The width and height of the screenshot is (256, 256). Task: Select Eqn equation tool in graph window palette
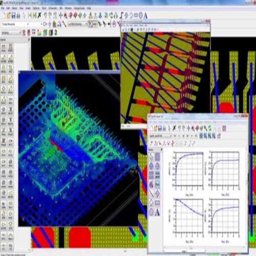point(157,184)
